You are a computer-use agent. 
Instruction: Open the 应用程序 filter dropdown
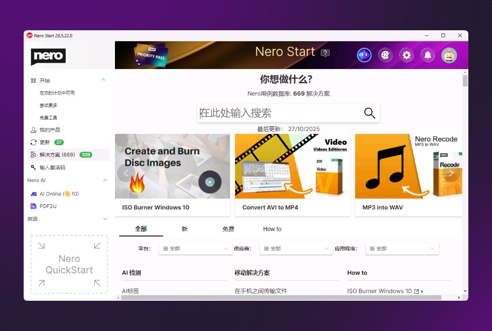(402, 248)
